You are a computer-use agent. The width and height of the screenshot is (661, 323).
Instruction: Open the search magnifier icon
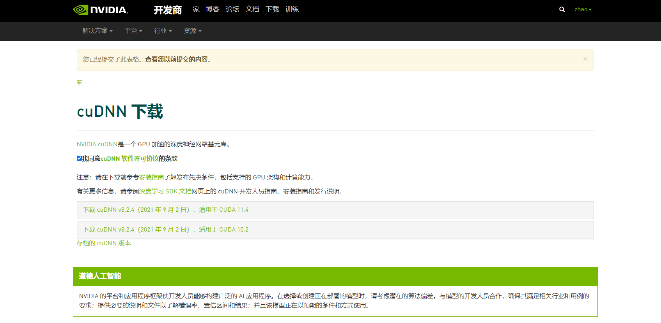coord(562,9)
